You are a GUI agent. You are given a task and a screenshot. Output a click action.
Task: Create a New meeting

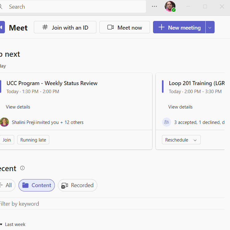point(179,27)
